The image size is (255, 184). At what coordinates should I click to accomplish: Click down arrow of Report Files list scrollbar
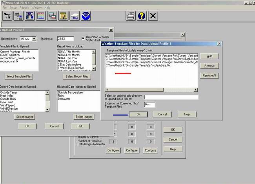(94, 69)
